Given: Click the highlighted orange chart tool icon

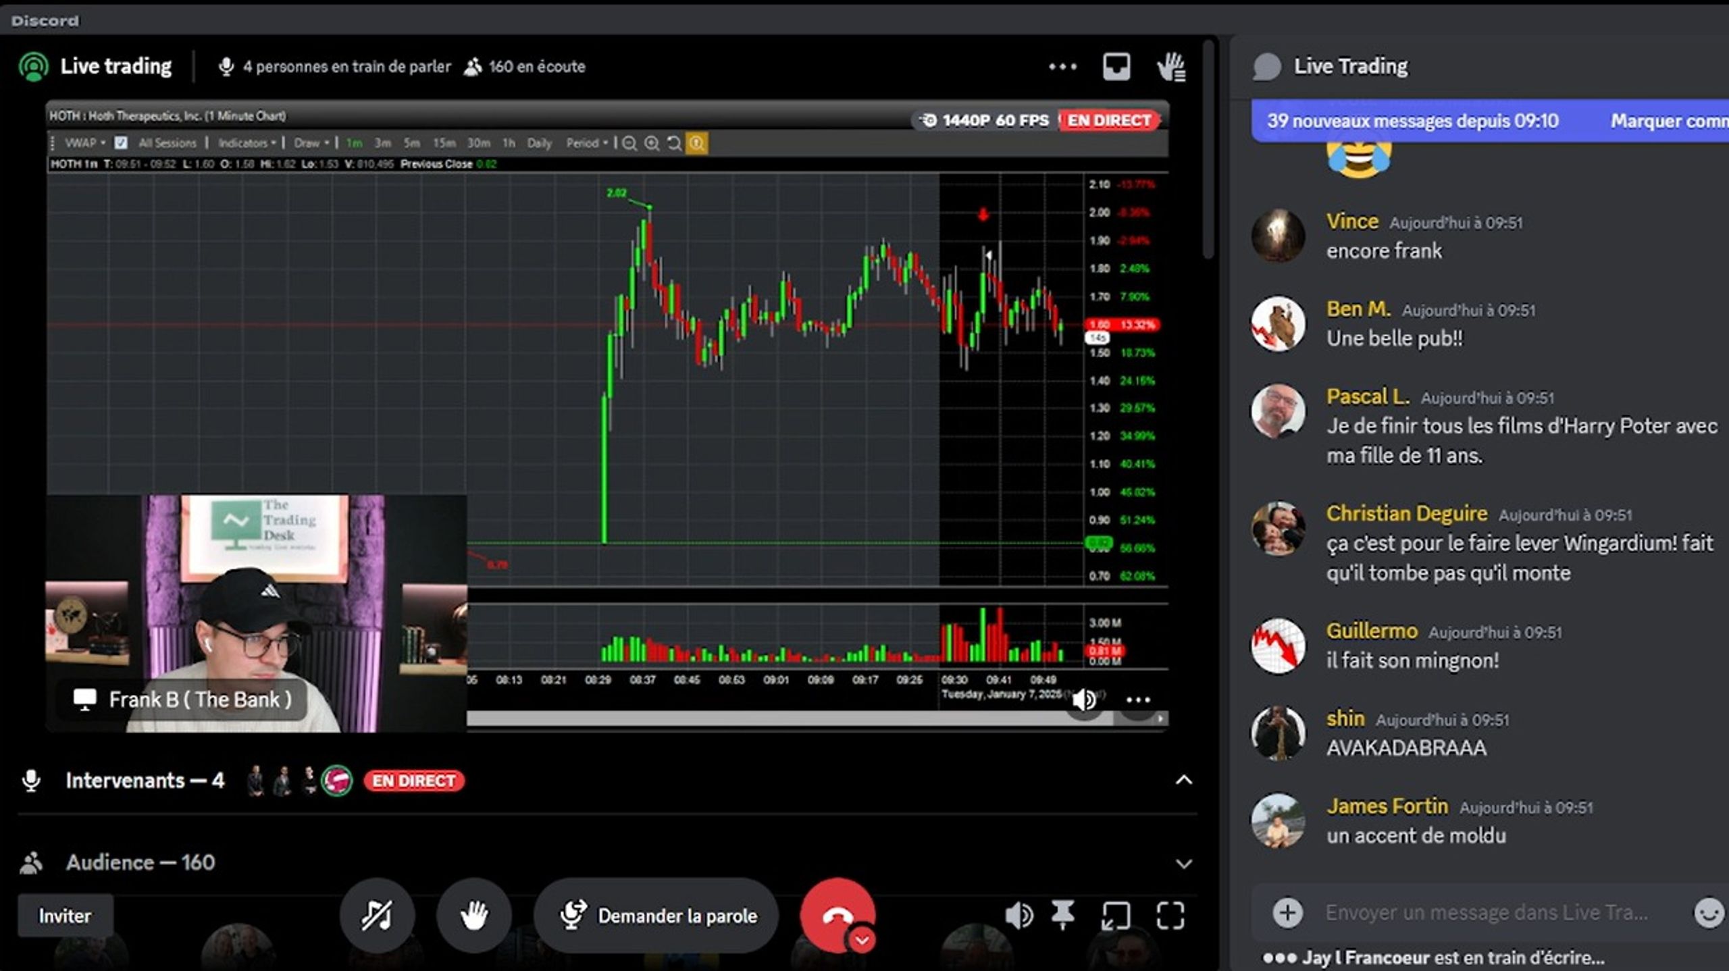Looking at the screenshot, I should click(697, 143).
